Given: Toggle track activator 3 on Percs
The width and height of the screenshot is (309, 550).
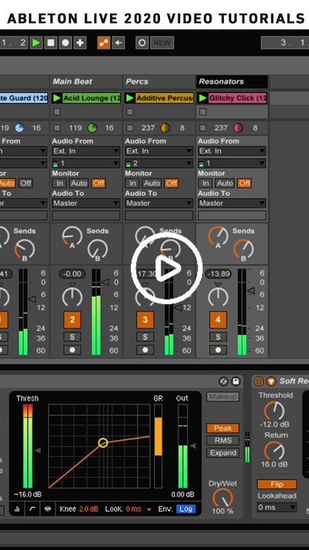Looking at the screenshot, I should (145, 320).
